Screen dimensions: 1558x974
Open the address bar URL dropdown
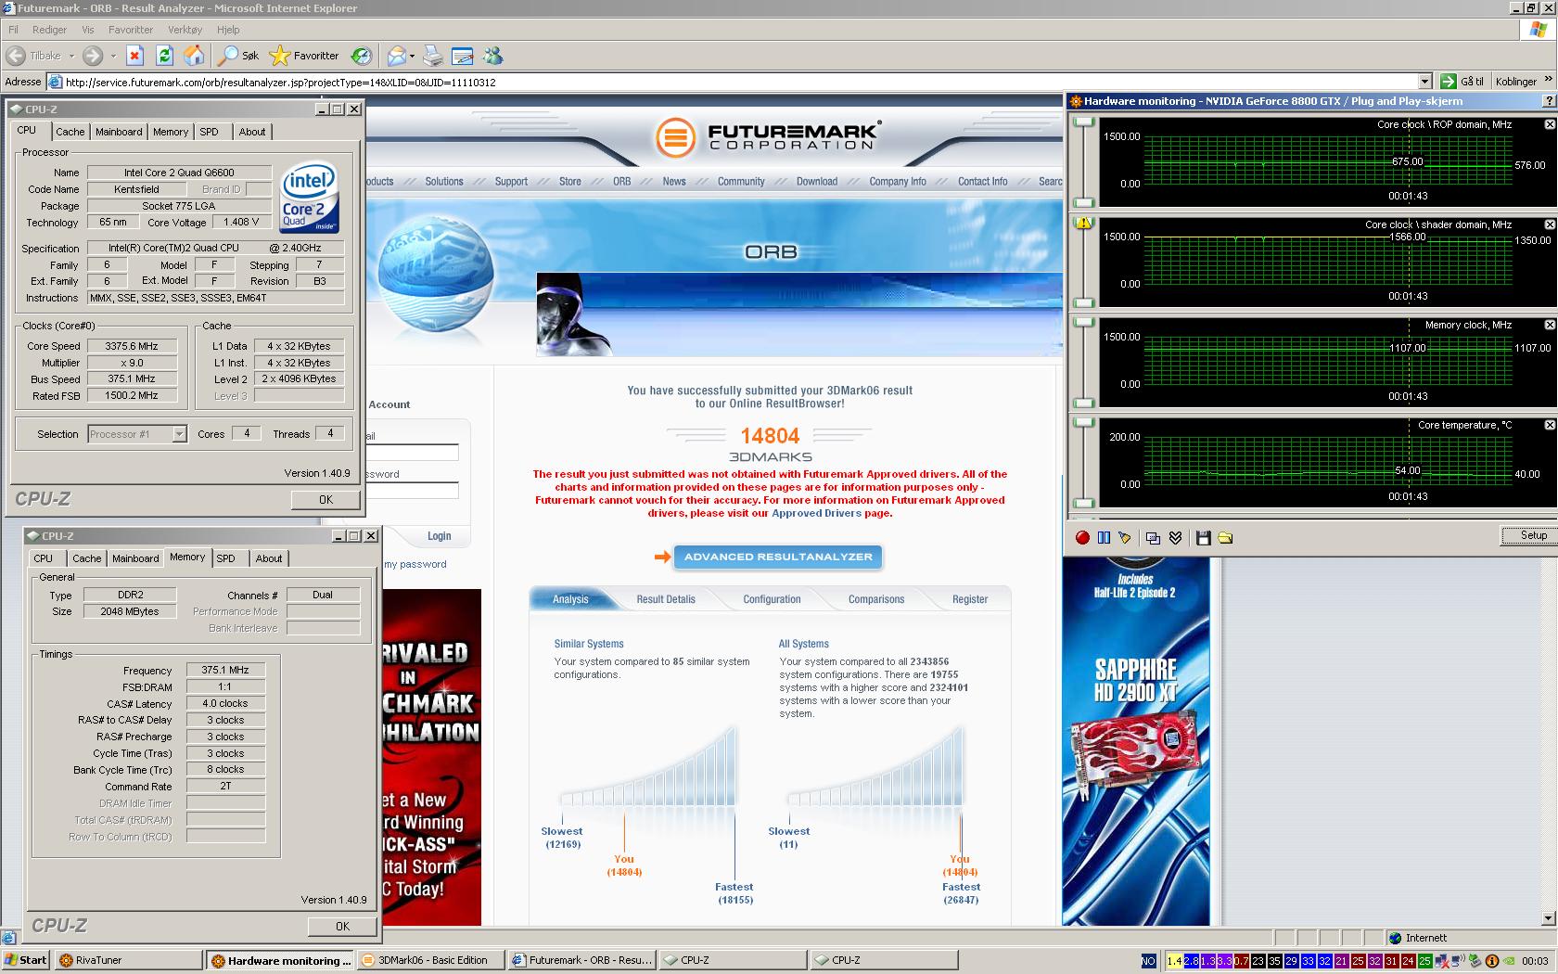(x=1424, y=82)
